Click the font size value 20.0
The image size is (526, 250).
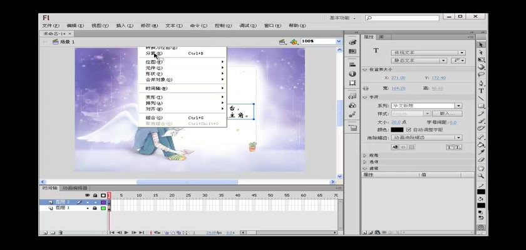tap(396, 122)
